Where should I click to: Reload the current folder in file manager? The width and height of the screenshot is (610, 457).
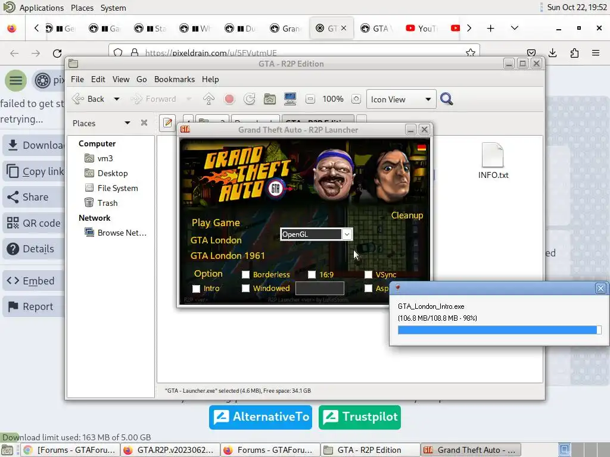[x=250, y=99]
